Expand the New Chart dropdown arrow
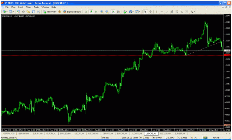232x140 pixels. point(7,12)
